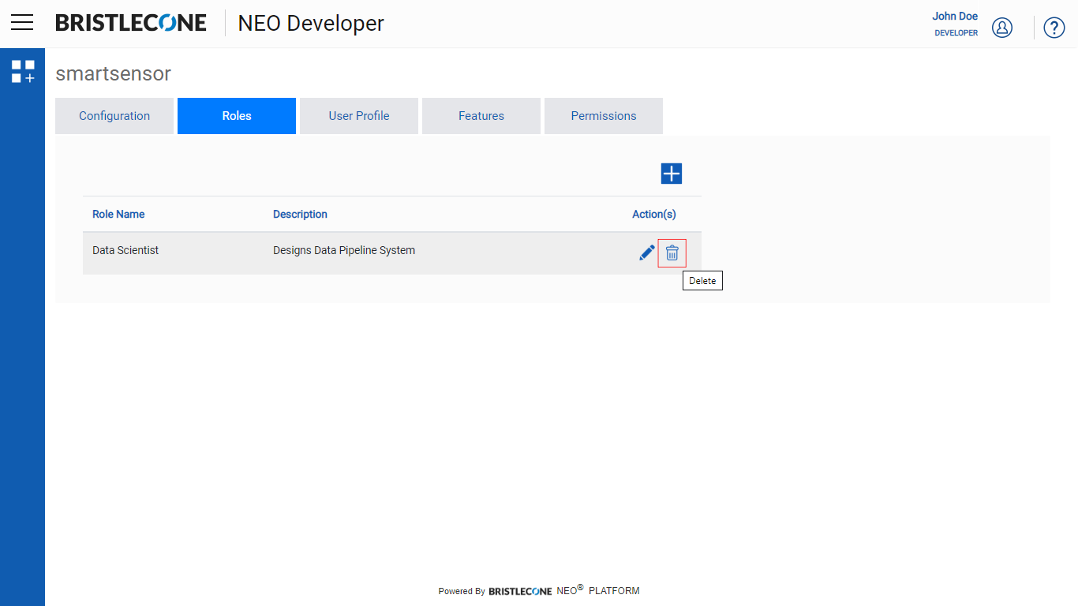The image size is (1078, 606).
Task: Click the Bristlecone logo
Action: click(131, 23)
